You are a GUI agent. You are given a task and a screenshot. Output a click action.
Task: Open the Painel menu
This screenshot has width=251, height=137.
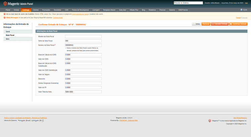[x=8, y=10]
